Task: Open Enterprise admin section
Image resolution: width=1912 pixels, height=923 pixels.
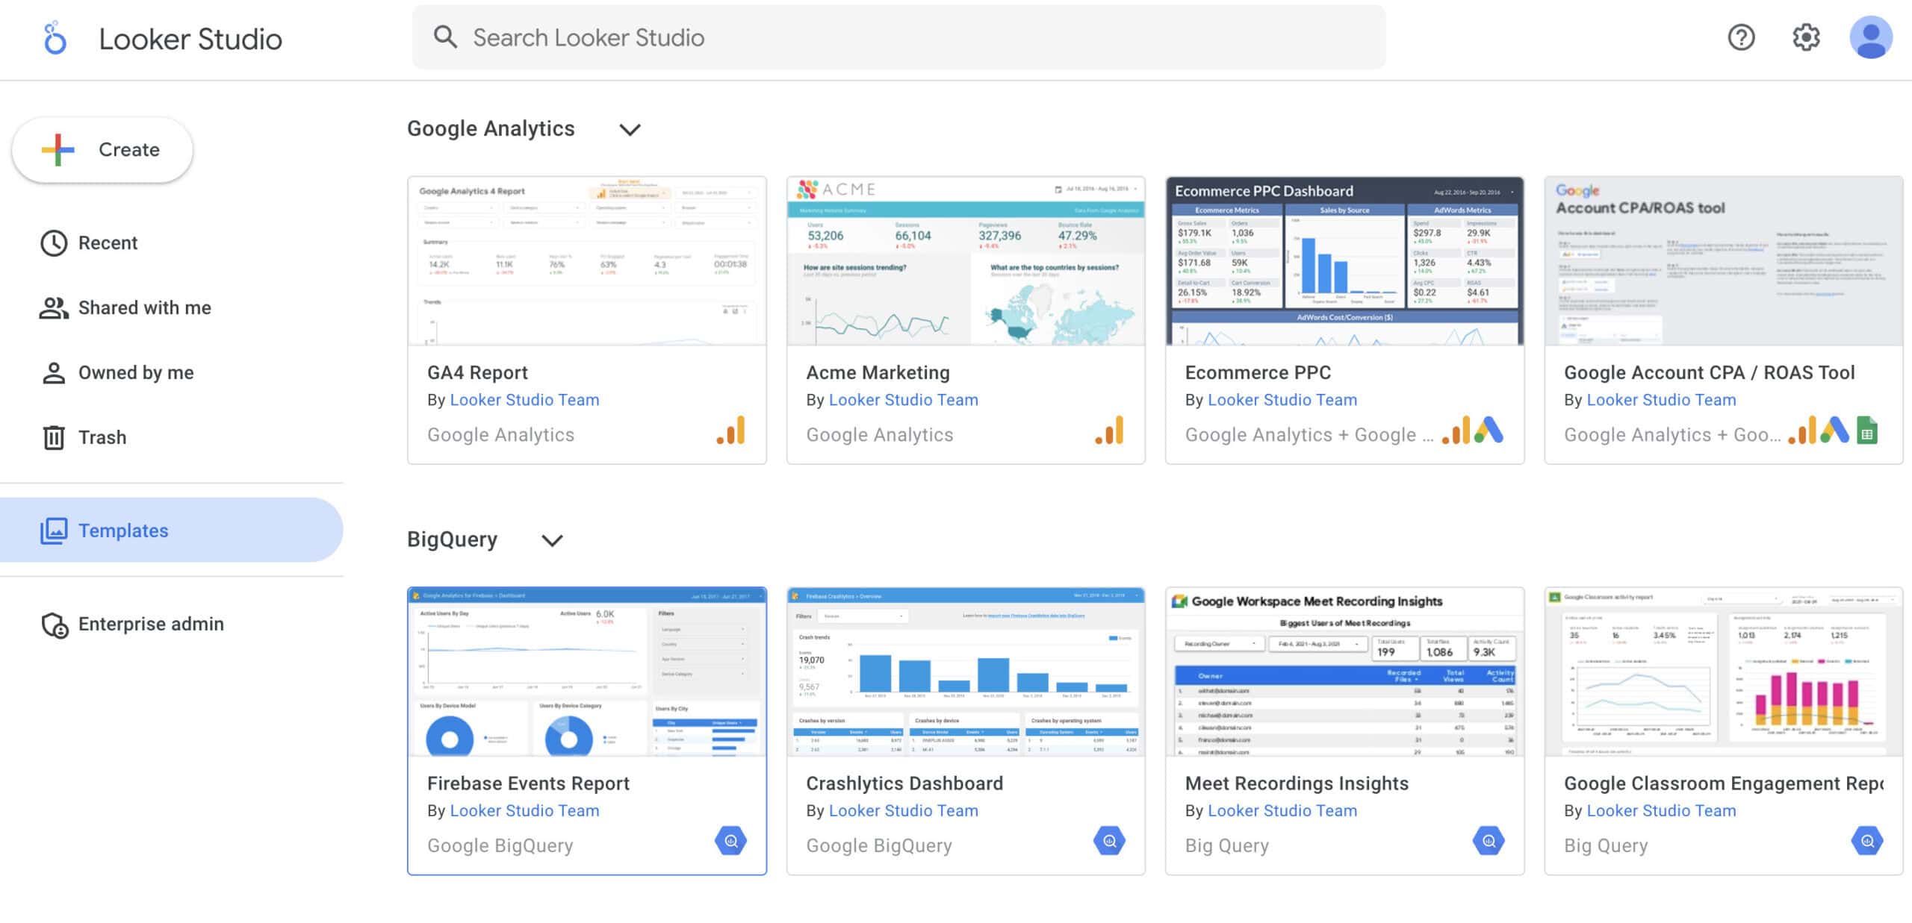Action: 172,625
